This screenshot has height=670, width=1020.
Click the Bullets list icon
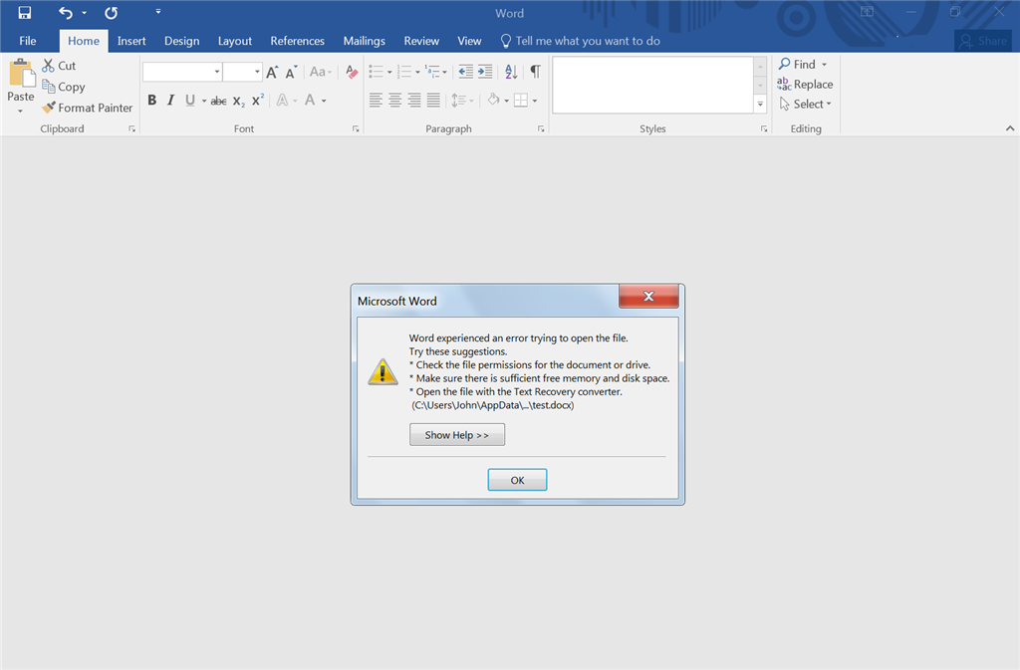coord(376,72)
